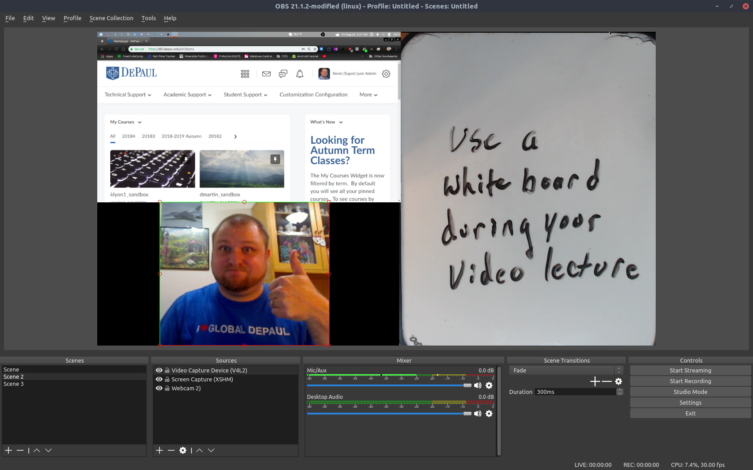This screenshot has height=470, width=753.
Task: Open Desktop Audio settings gear
Action: click(x=489, y=414)
